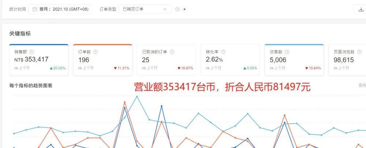Click the 关键指标 section heading

tap(20, 34)
